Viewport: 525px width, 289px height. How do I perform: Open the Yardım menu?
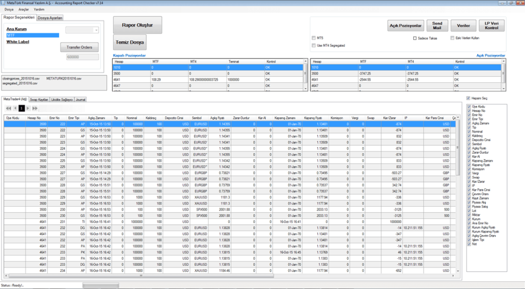coord(39,9)
